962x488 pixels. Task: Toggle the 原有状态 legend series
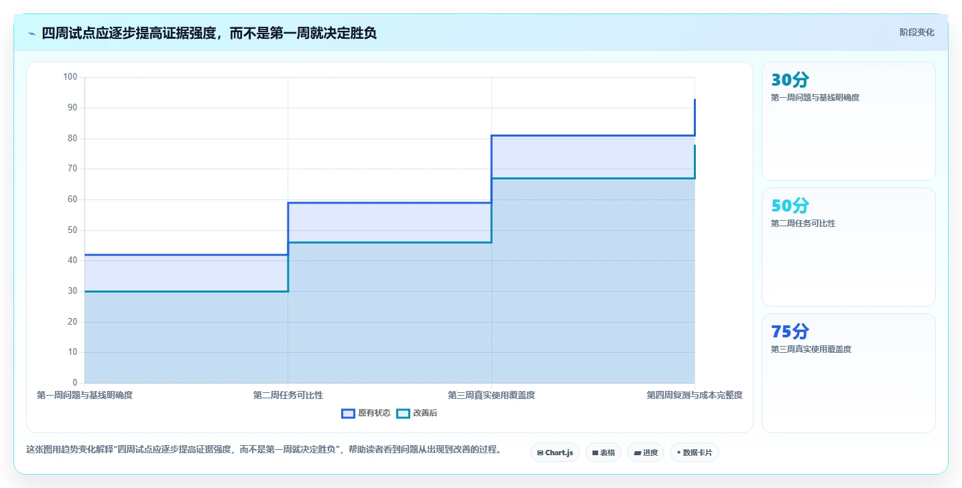[x=366, y=413]
